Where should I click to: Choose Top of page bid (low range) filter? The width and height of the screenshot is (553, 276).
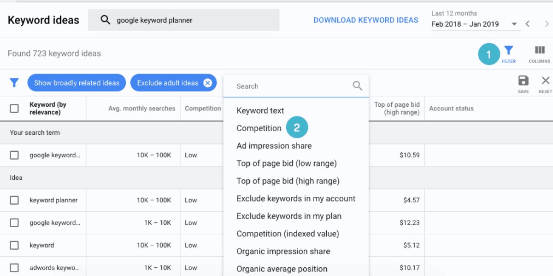tap(287, 163)
